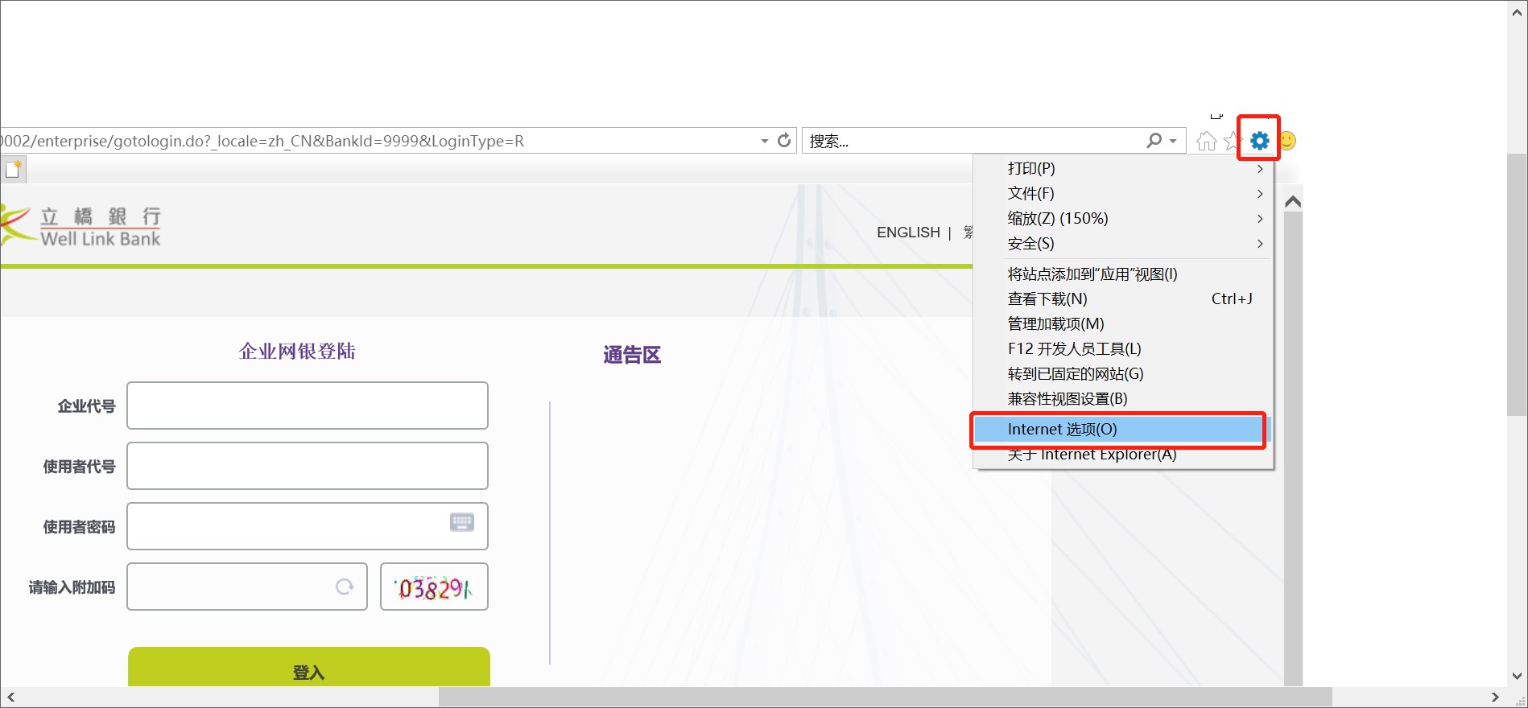Click the horizontal scrollbar thumb
Screen dimensions: 1528x708
pyautogui.click(x=885, y=697)
